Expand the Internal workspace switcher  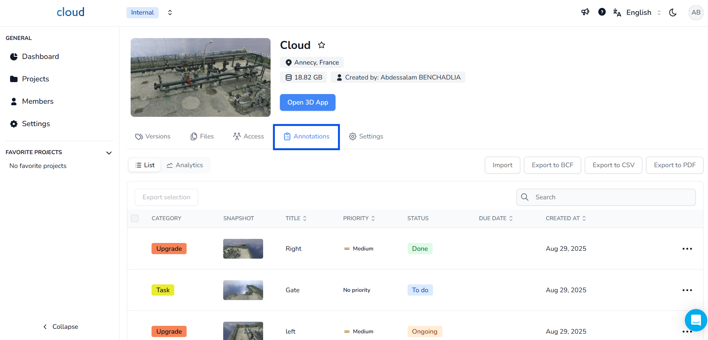pos(170,13)
